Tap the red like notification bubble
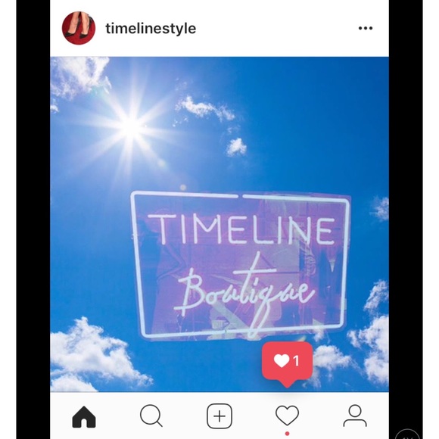 point(288,363)
